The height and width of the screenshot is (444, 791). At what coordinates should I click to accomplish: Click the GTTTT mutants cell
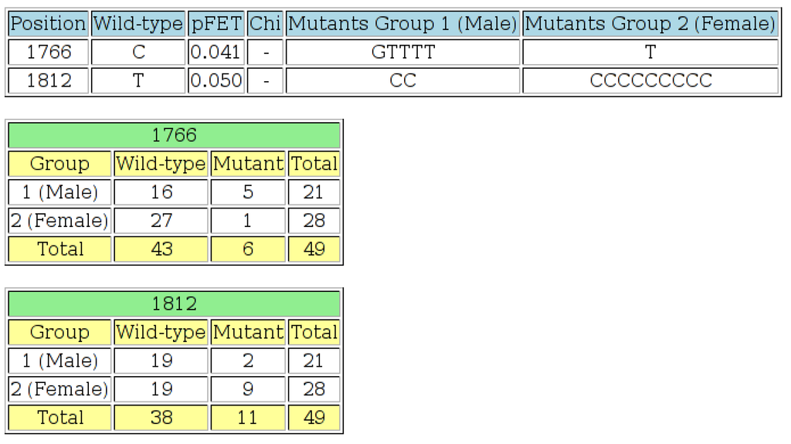pyautogui.click(x=402, y=53)
